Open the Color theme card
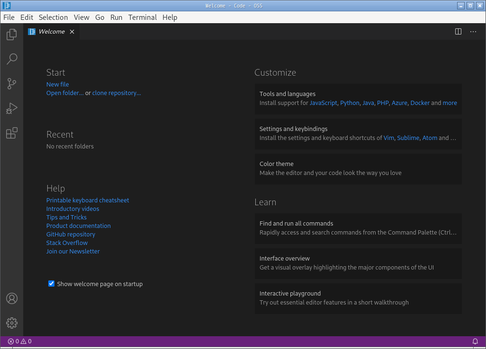Screen dimensions: 486x349 [x=358, y=169]
